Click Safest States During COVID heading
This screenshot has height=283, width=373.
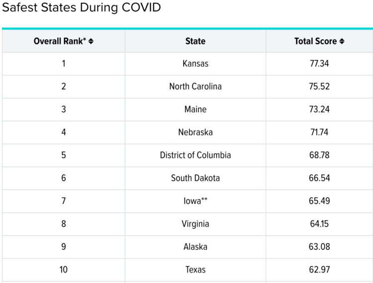point(82,7)
